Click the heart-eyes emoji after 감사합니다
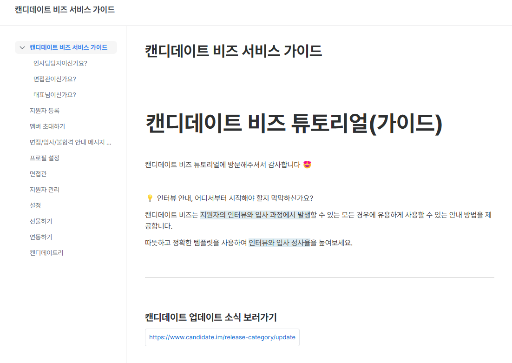 coord(307,165)
